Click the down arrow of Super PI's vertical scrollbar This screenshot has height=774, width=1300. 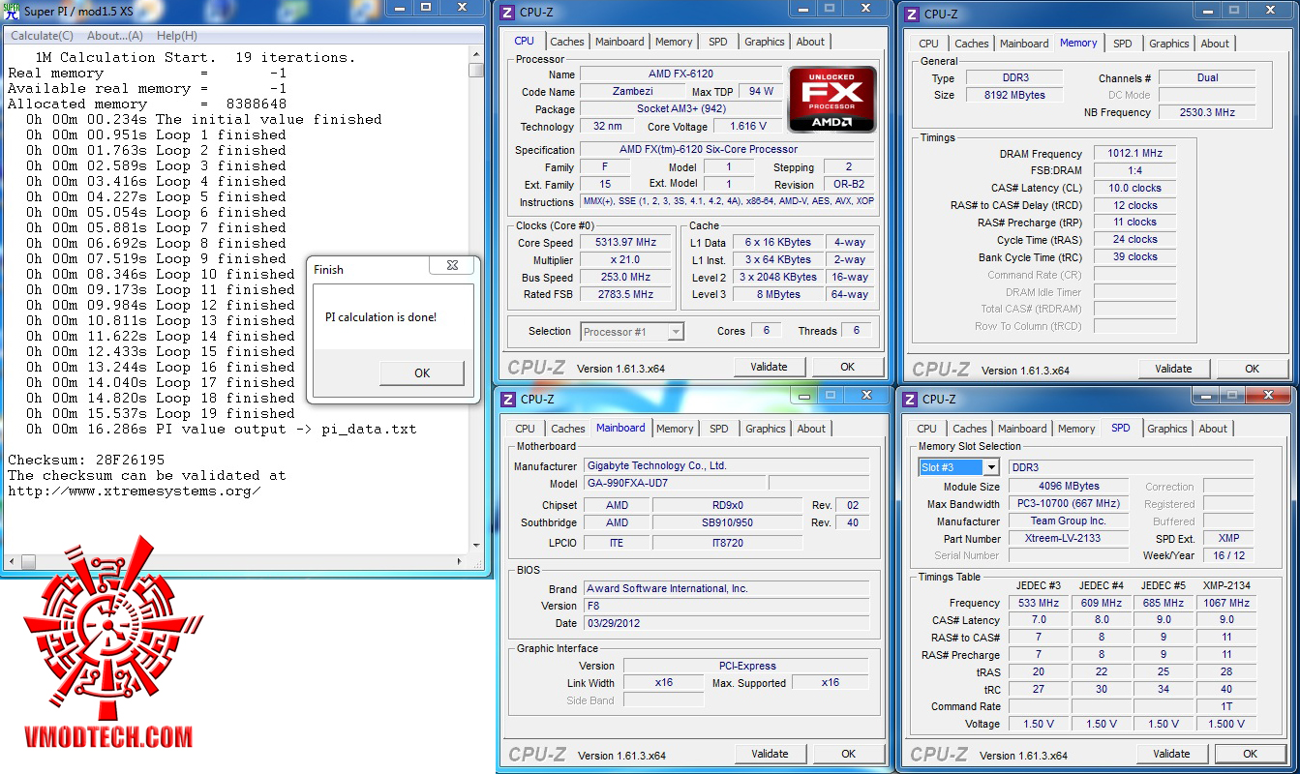tap(476, 546)
